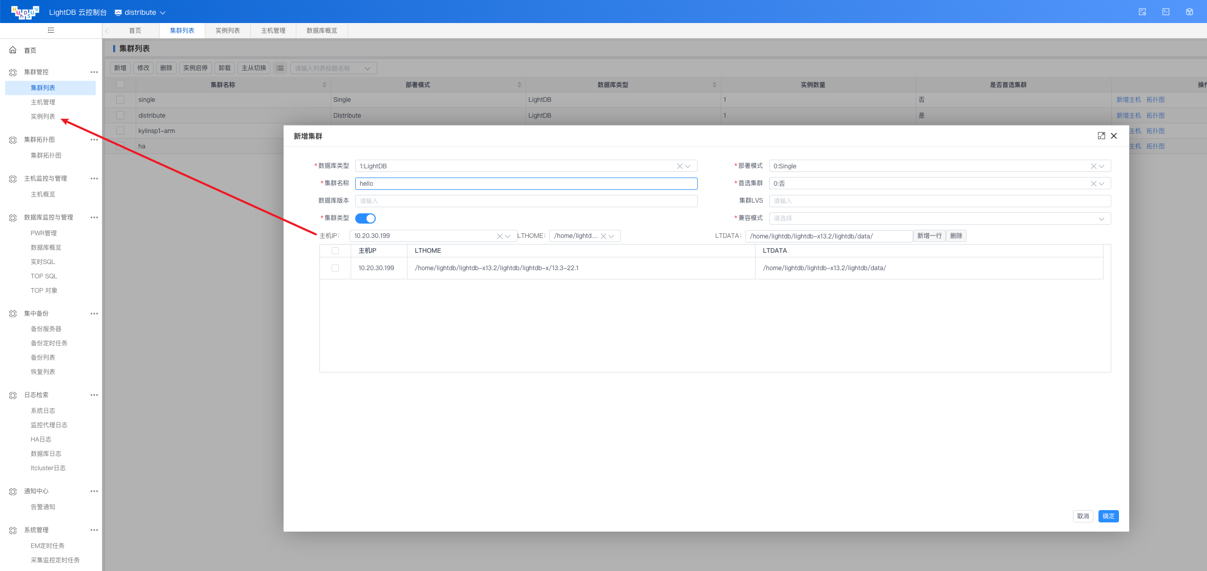Switch to the 实例列表 tab
The image size is (1207, 571).
(x=228, y=31)
